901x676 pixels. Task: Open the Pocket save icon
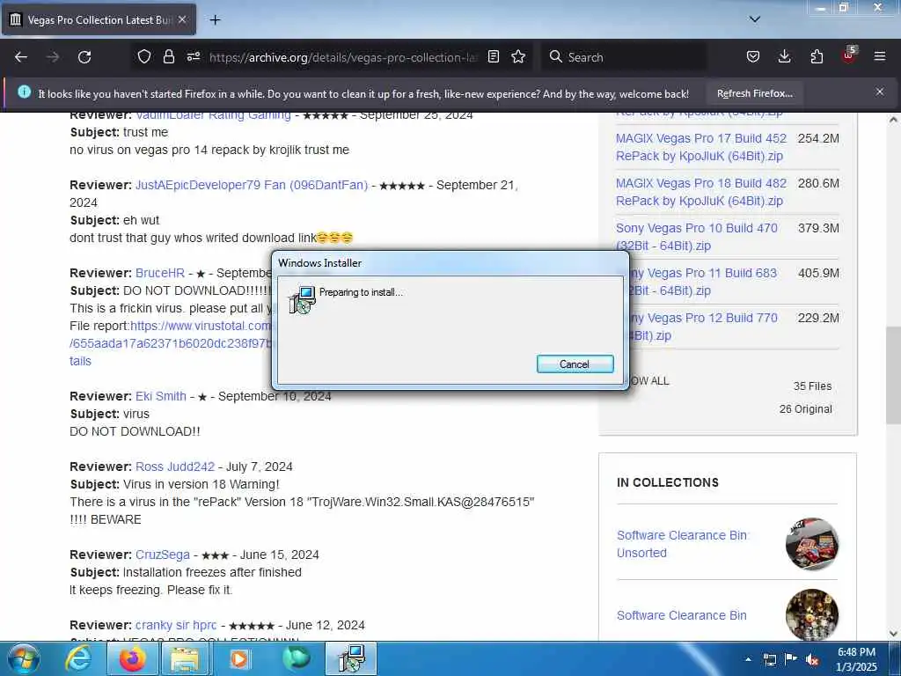pyautogui.click(x=753, y=57)
